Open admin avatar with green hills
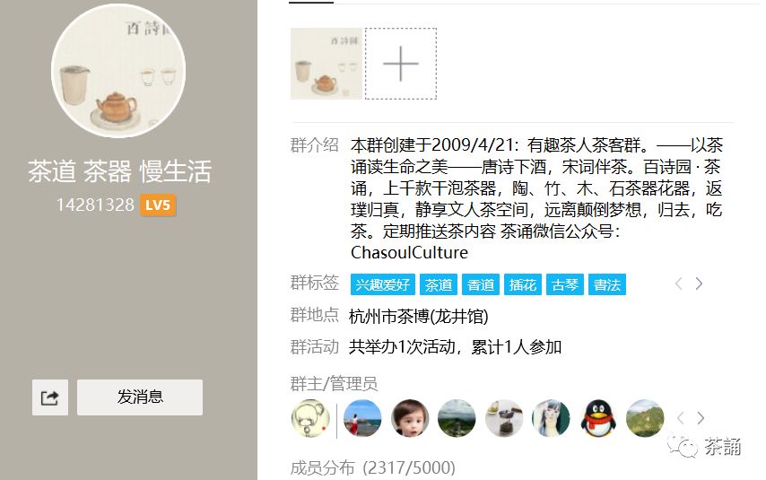The height and width of the screenshot is (480, 766). point(645,418)
